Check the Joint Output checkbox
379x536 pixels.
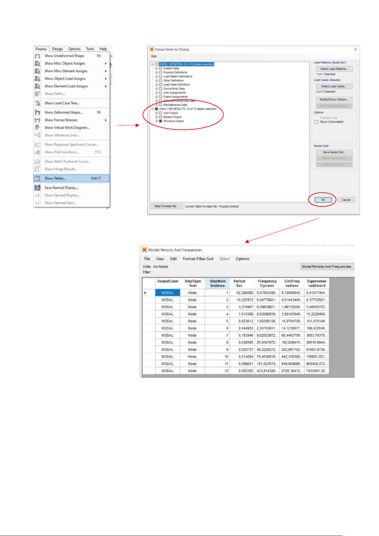161,113
